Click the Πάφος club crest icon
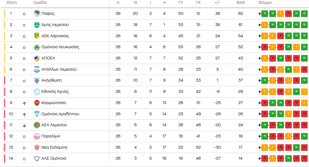 37,14
